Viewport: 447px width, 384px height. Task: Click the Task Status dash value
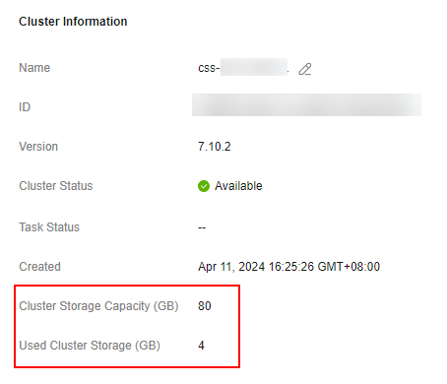click(x=202, y=227)
